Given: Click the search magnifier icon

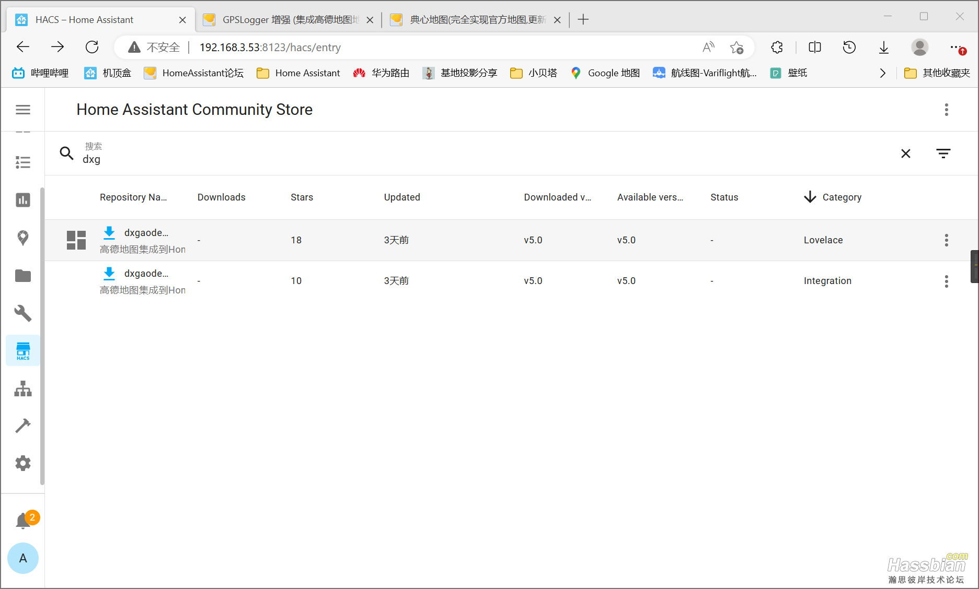Looking at the screenshot, I should coord(66,153).
